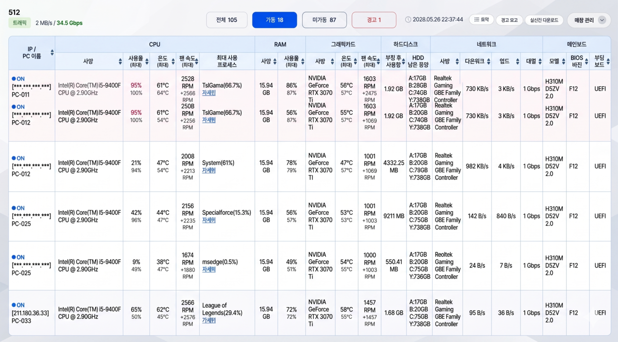This screenshot has width=618, height=342.
Task: Switch to the 전체 105 tab
Action: pyautogui.click(x=226, y=20)
